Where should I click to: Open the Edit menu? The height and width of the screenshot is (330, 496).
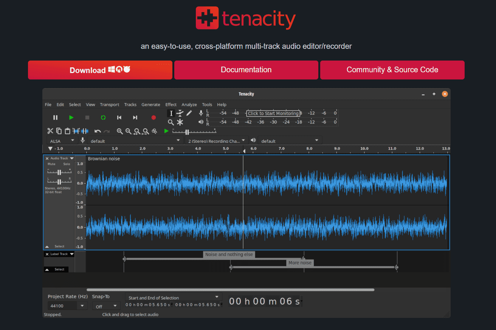point(60,104)
